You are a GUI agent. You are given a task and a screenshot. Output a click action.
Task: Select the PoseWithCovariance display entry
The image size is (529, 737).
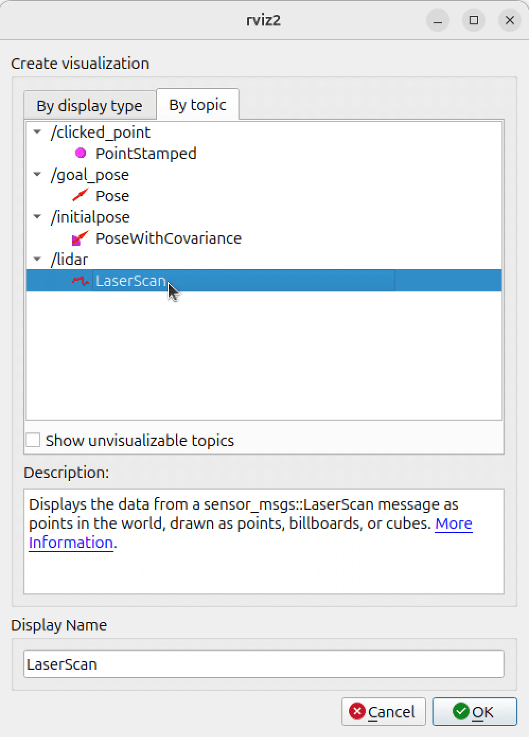click(168, 238)
